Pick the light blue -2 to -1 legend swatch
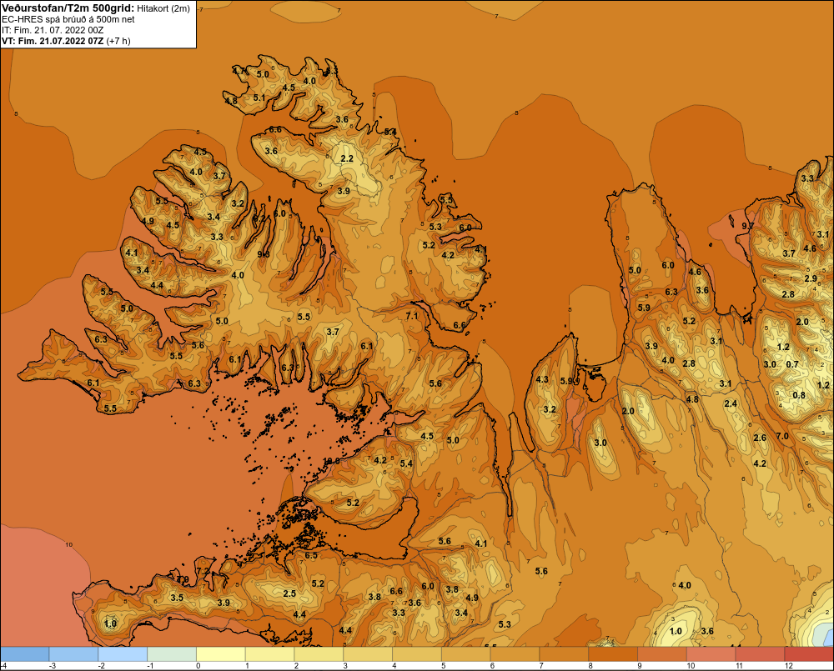This screenshot has width=834, height=671. (123, 654)
